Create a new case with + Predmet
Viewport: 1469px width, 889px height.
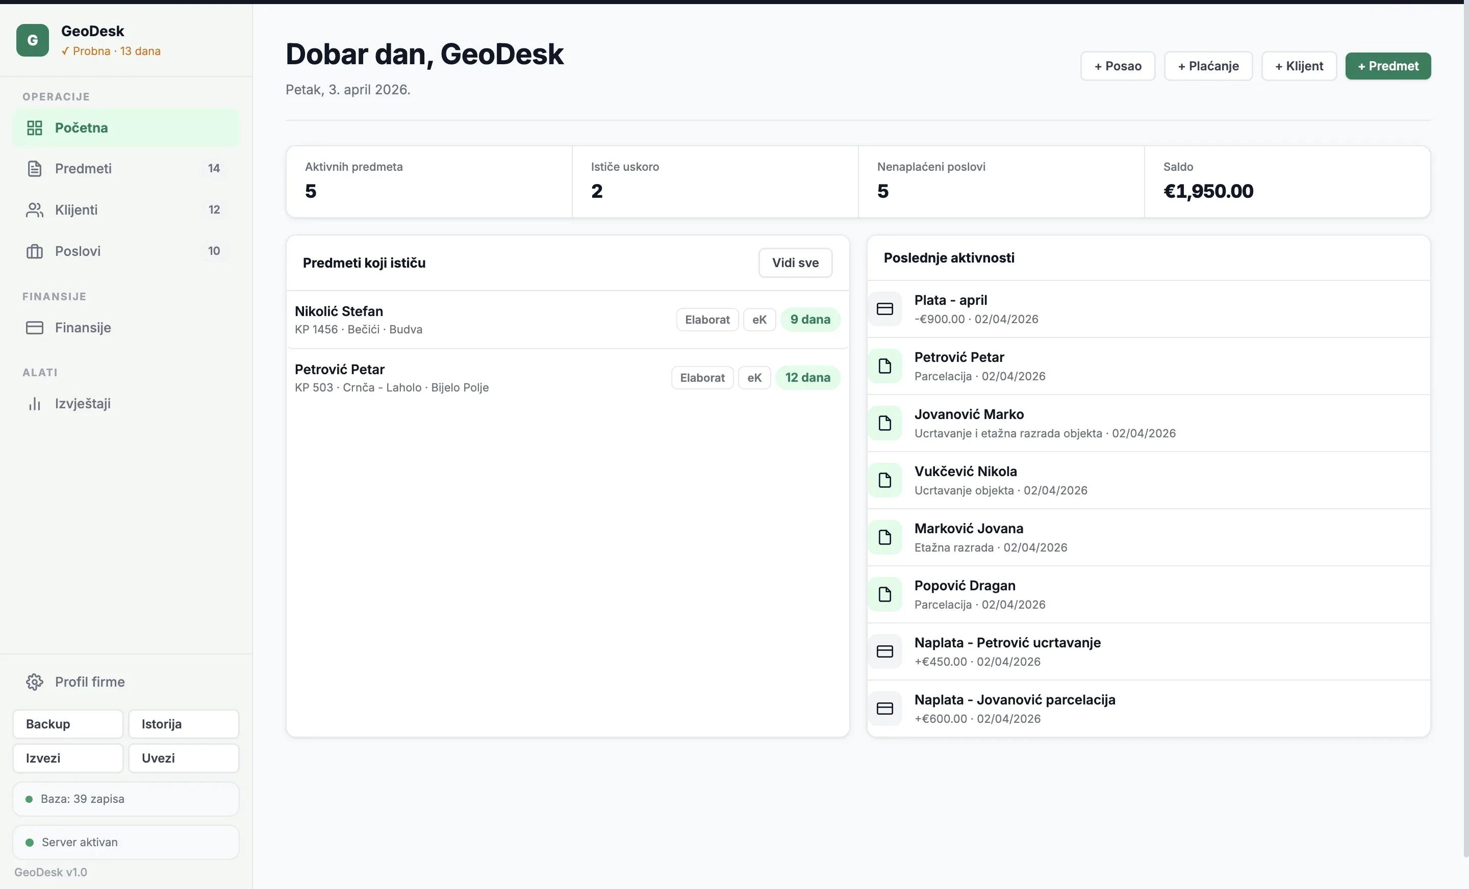[x=1388, y=66]
